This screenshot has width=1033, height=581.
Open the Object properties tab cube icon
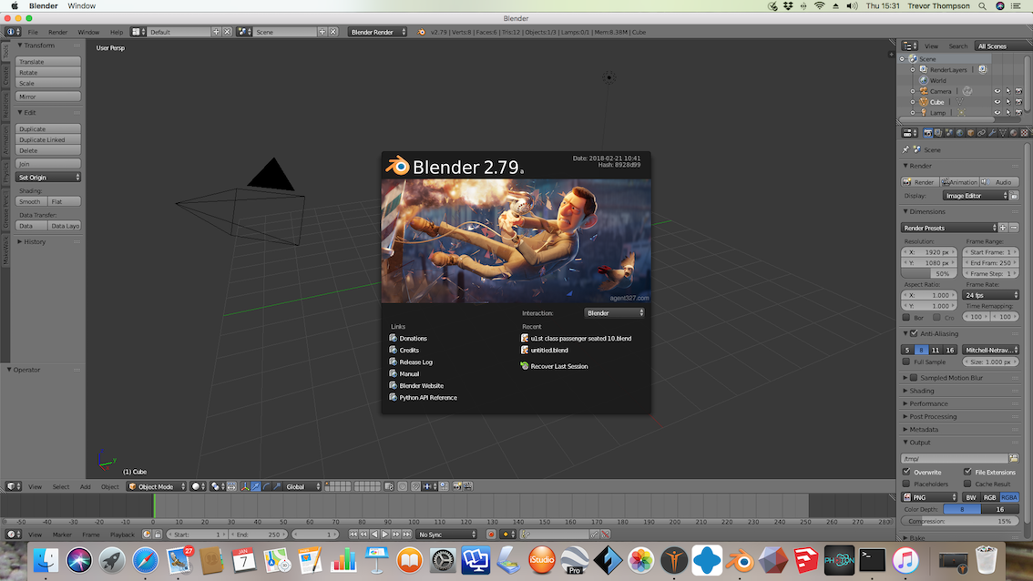pyautogui.click(x=970, y=133)
